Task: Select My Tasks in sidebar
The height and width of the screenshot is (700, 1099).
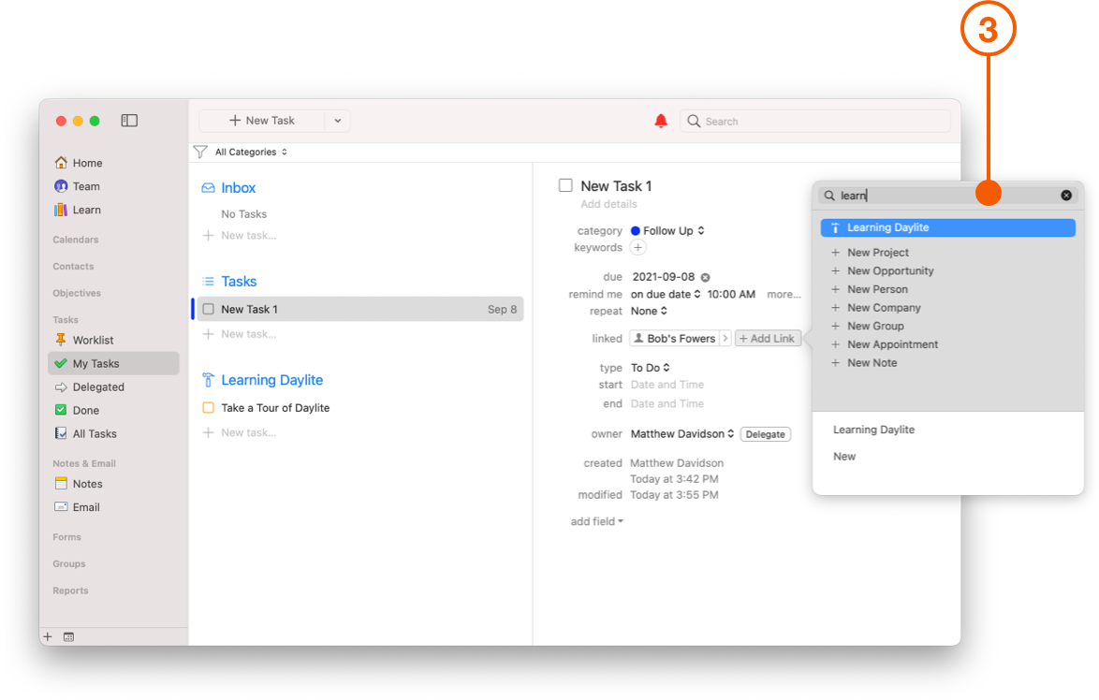Action: [113, 364]
